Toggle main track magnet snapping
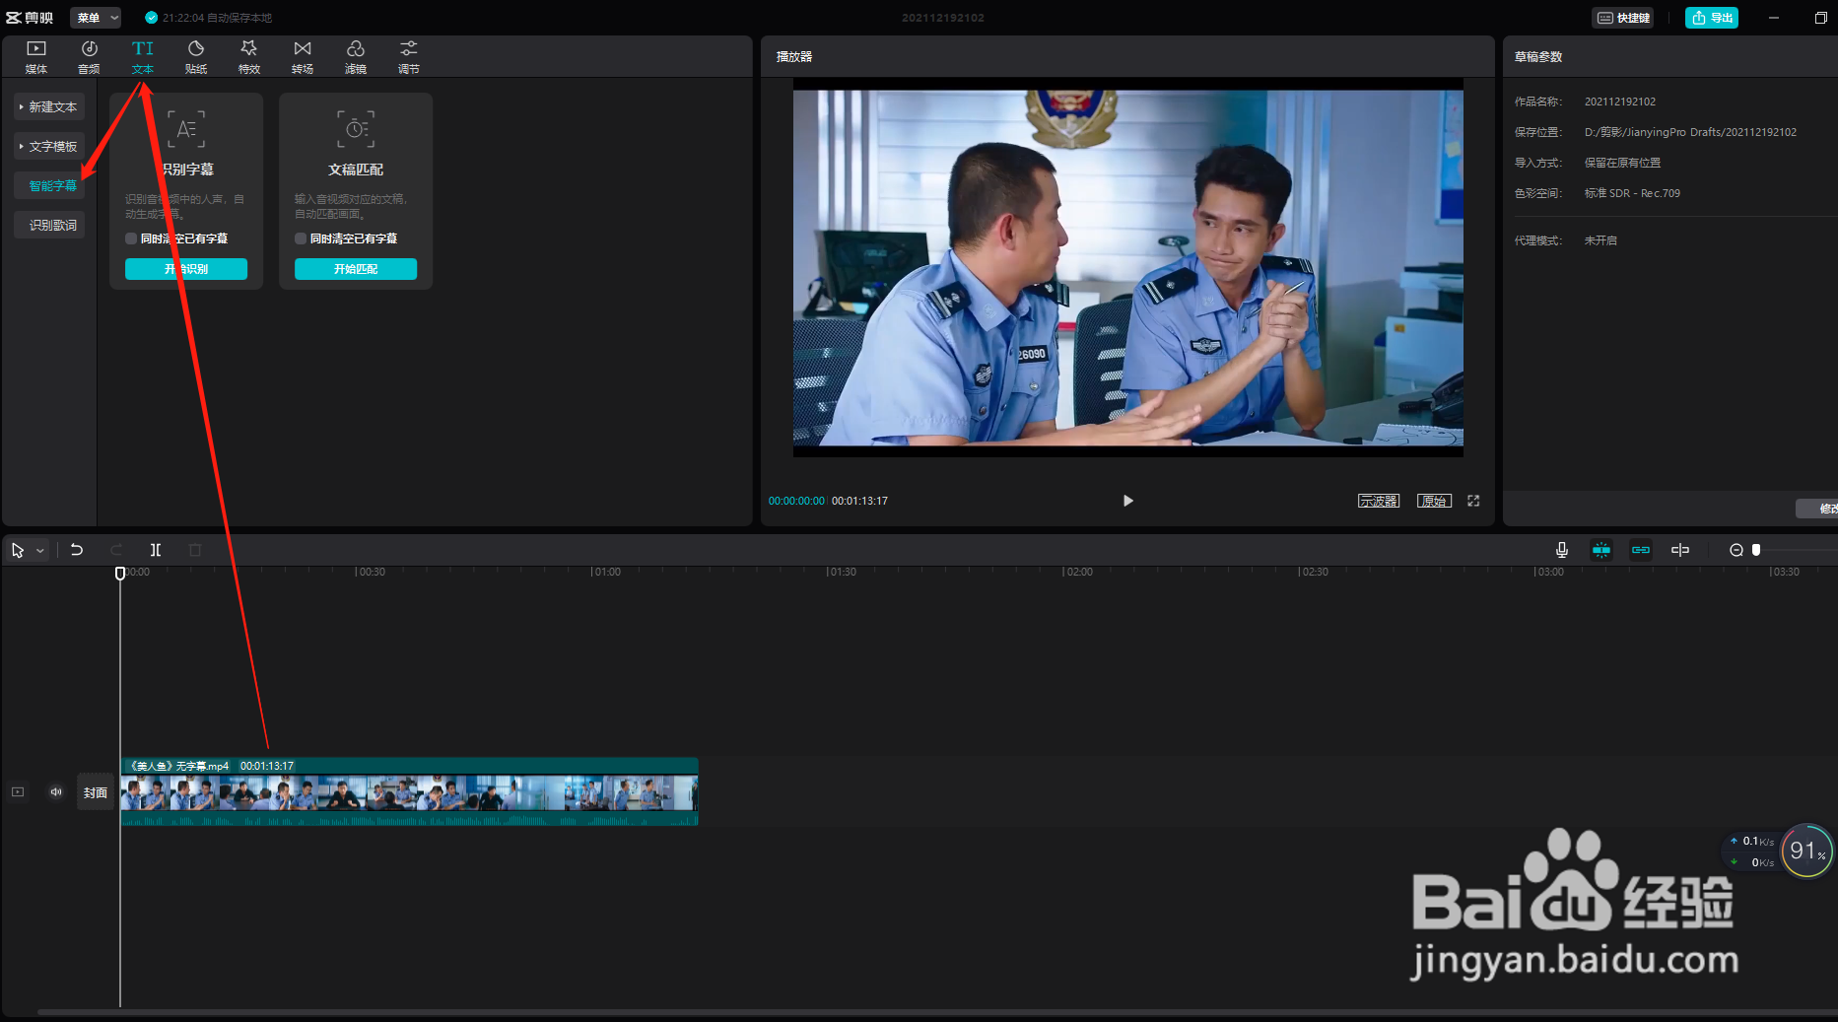Image resolution: width=1838 pixels, height=1022 pixels. (x=1601, y=550)
